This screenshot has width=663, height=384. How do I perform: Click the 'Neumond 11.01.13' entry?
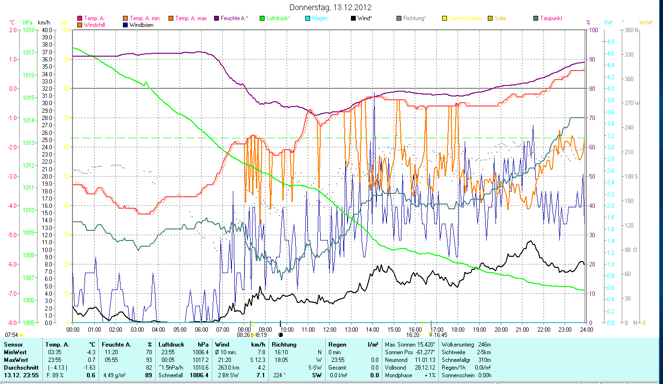[410, 360]
